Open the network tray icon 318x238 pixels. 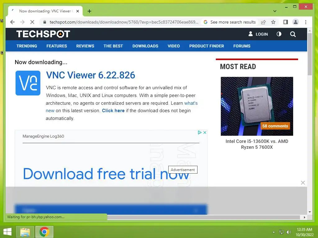point(281,232)
